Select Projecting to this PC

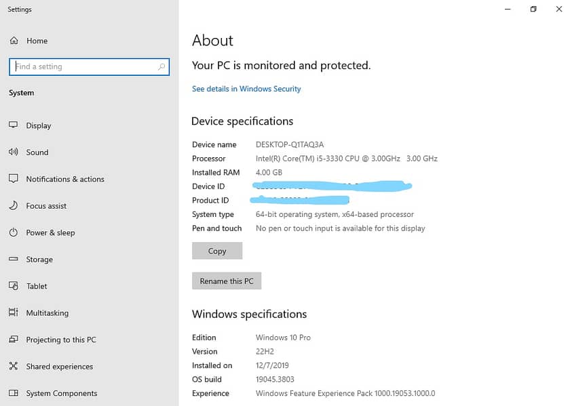[x=61, y=340]
